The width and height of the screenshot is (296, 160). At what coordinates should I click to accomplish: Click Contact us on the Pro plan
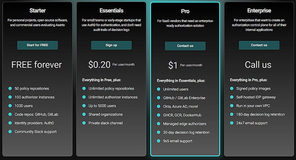185,46
